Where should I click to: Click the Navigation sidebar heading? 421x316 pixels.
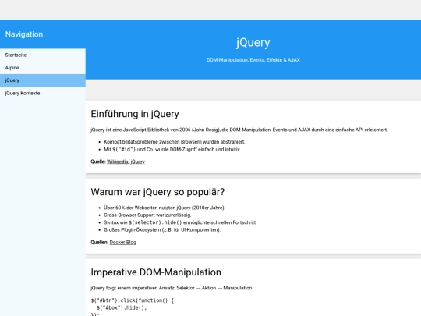tap(24, 34)
